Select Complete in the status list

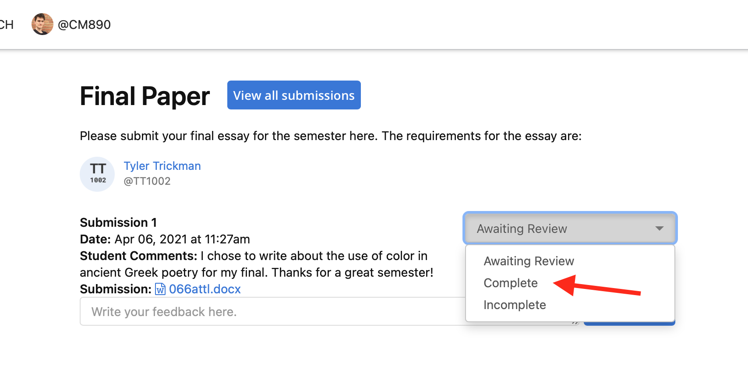tap(511, 283)
